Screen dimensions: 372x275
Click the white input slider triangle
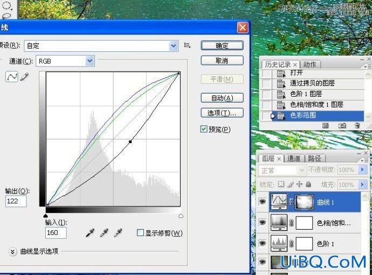(x=181, y=216)
